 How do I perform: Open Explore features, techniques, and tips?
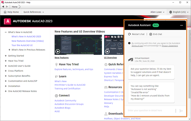(74, 69)
